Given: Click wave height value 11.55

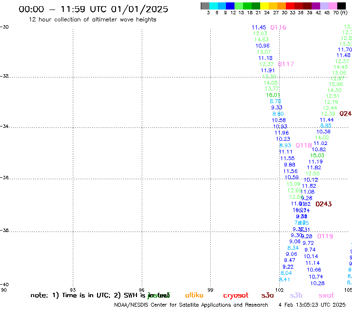Looking at the screenshot, I should [x=288, y=158].
